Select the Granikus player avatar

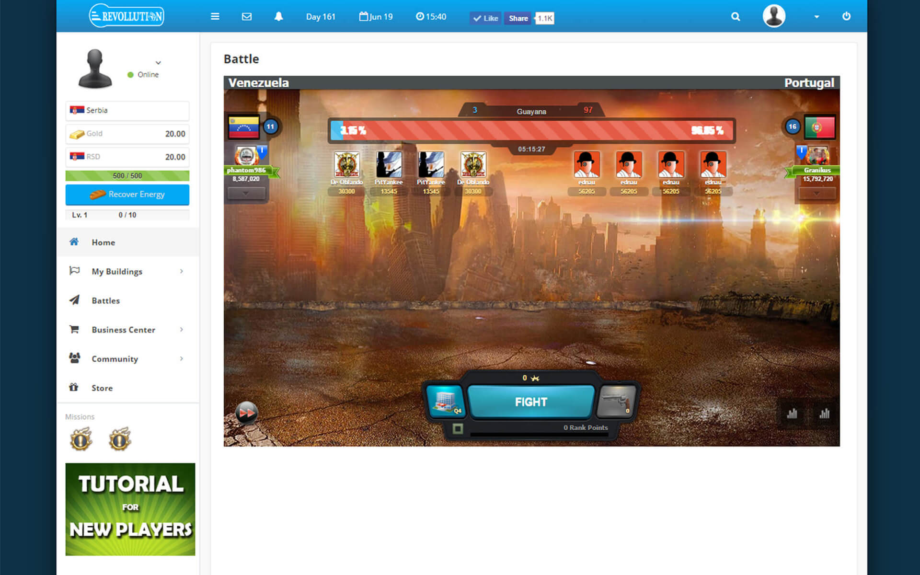[818, 155]
